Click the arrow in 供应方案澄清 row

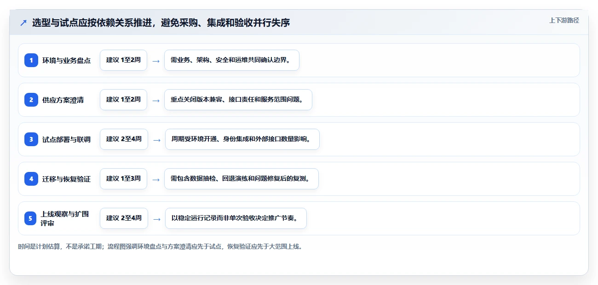[156, 100]
